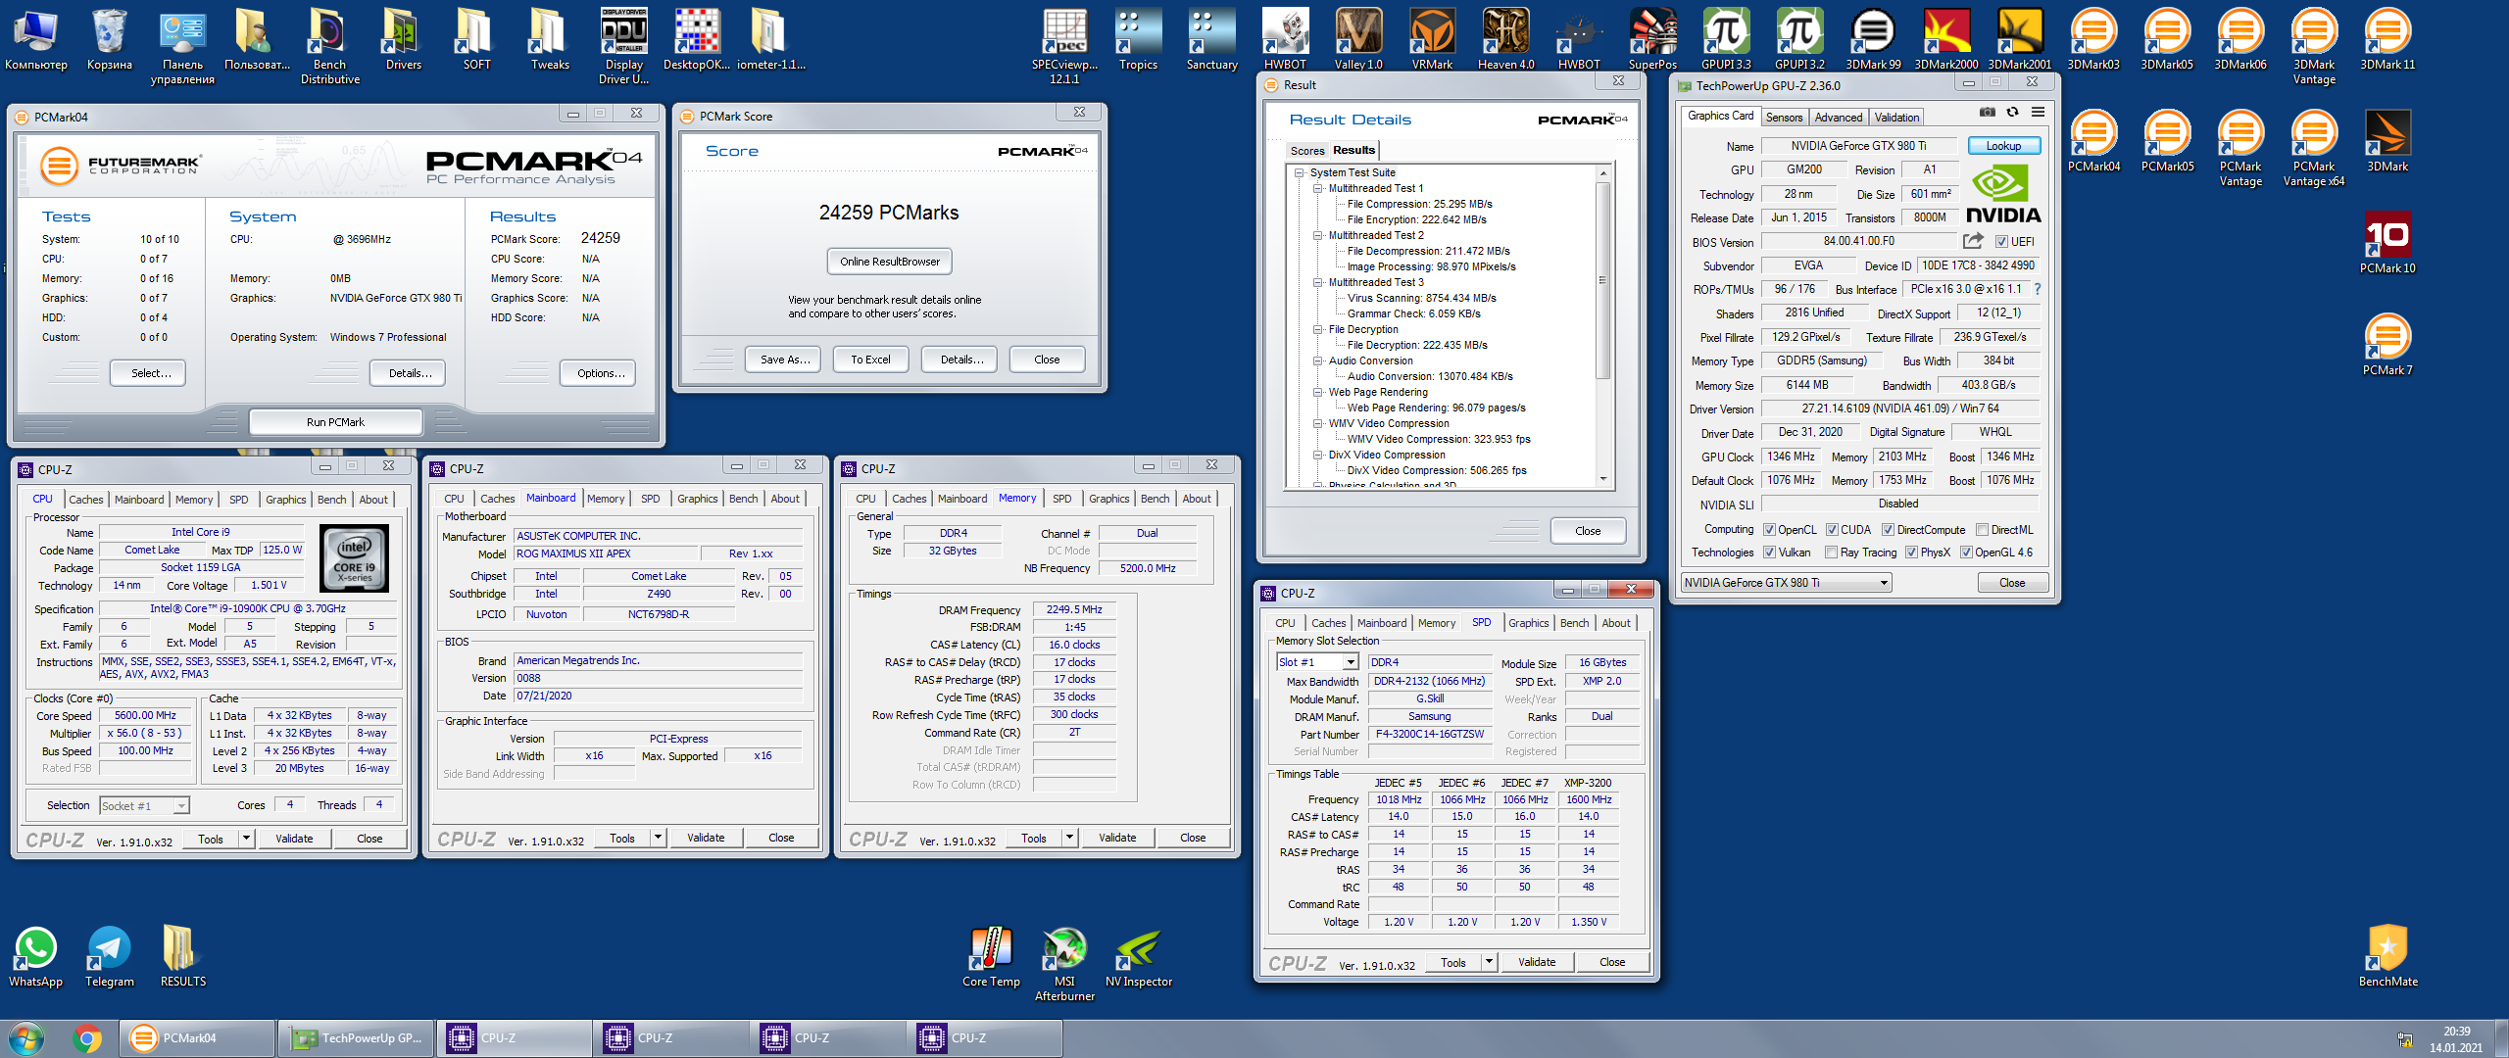Click the TechPowerUp GPU-Z taskbar button

point(356,1038)
